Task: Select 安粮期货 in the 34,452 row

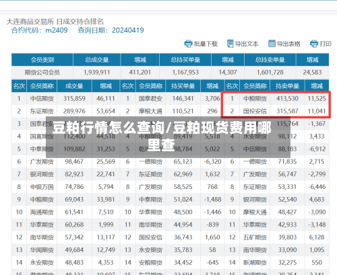Action: pyautogui.click(x=150, y=263)
